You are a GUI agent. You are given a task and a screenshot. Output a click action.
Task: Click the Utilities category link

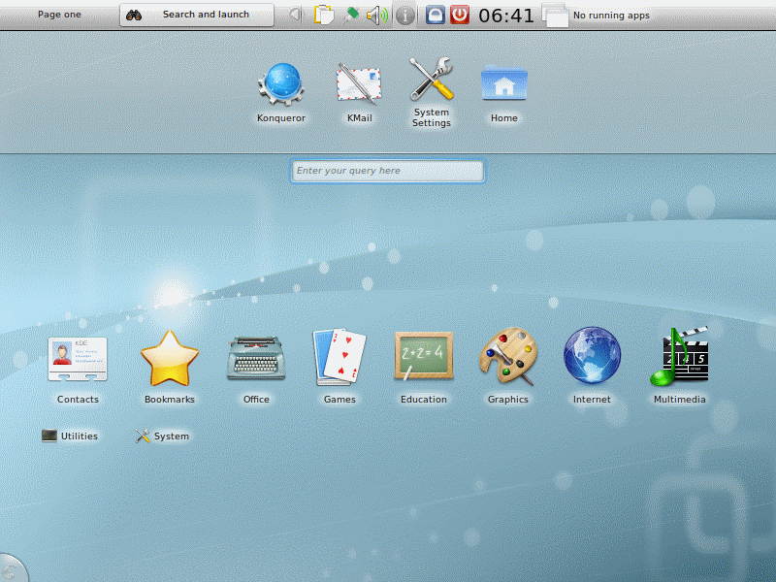(70, 436)
